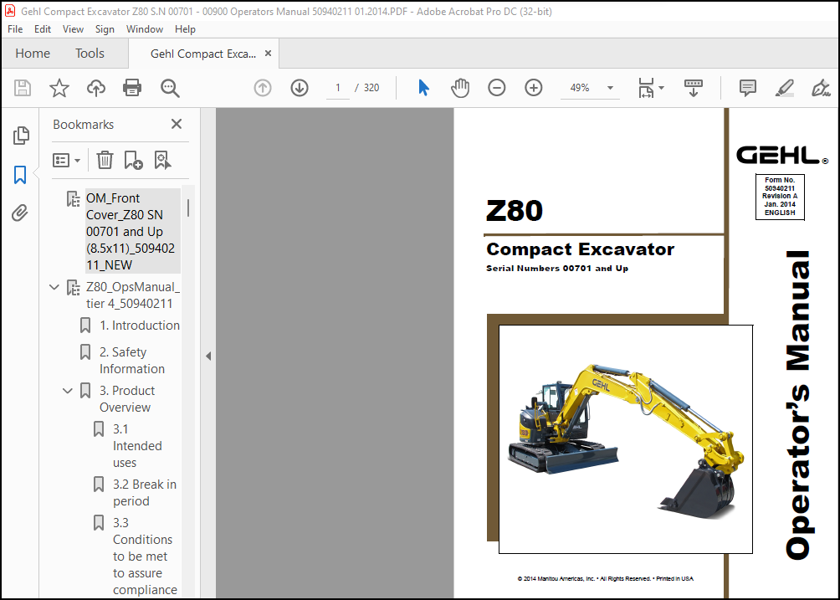840x600 pixels.
Task: Open 3. Product Overview bookmark
Action: (127, 399)
